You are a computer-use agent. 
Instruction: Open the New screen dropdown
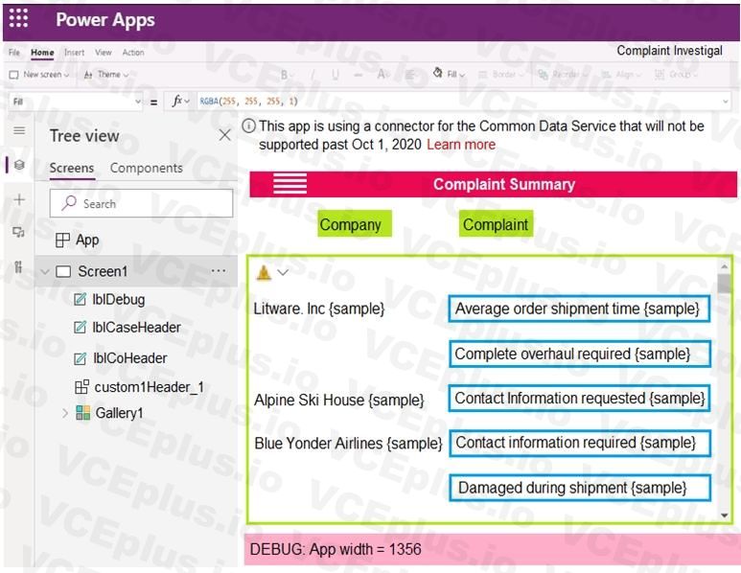point(40,75)
